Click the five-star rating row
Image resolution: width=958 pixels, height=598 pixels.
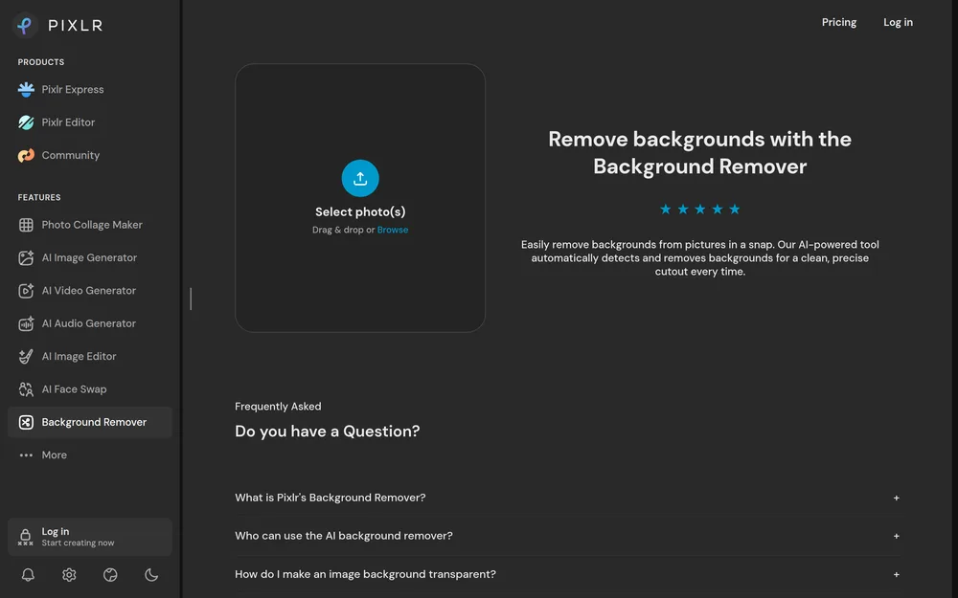point(699,210)
